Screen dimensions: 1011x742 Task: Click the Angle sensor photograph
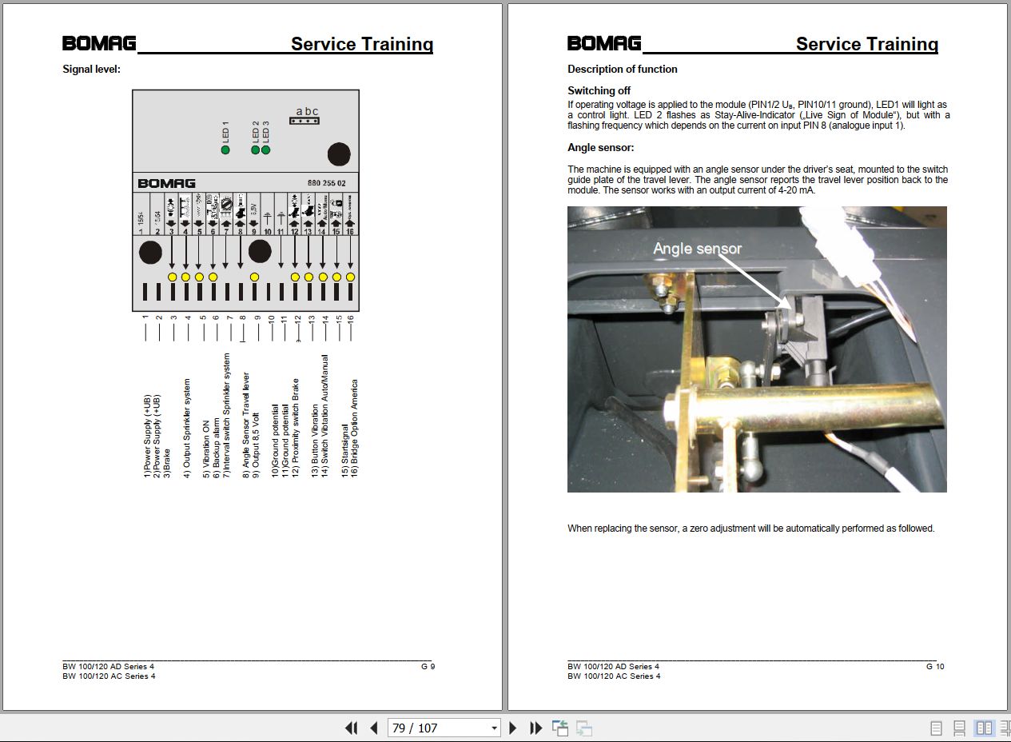pyautogui.click(x=756, y=350)
